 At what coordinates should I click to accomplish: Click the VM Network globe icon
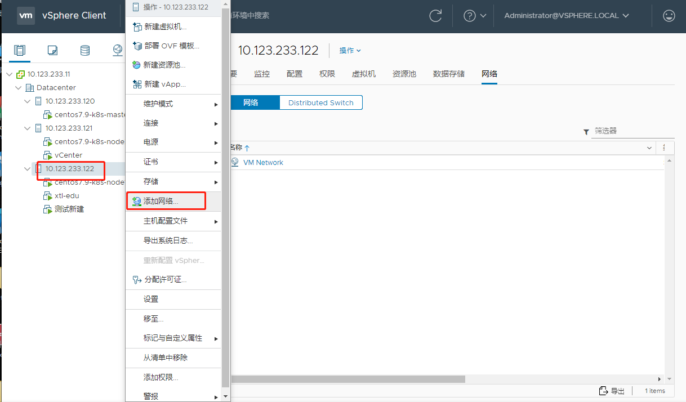pyautogui.click(x=235, y=162)
